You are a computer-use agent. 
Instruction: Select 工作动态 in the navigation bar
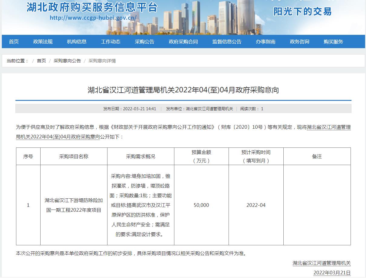[x=110, y=42]
